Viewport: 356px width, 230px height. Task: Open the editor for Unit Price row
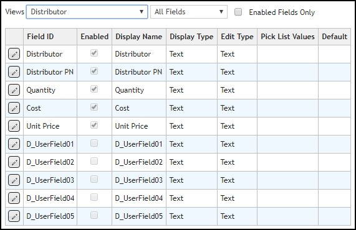(x=14, y=126)
